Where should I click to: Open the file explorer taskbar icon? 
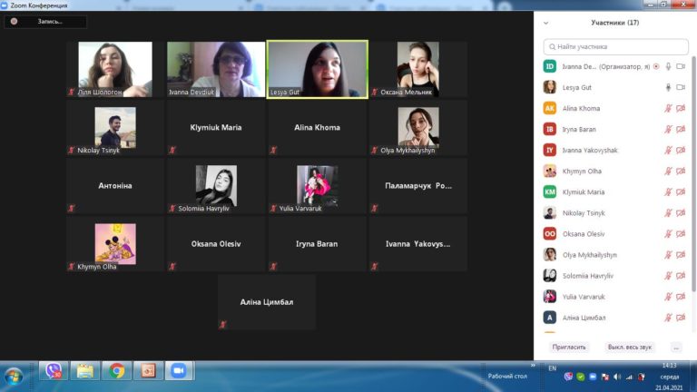(x=85, y=370)
